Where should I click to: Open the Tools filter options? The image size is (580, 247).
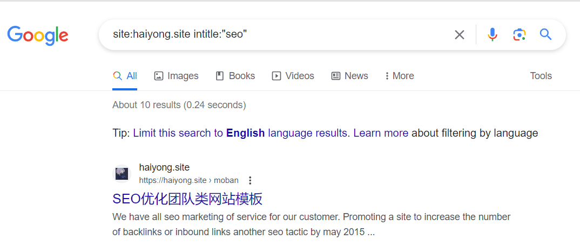[541, 76]
